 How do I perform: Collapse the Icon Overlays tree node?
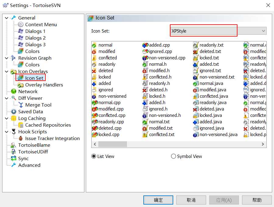[7, 72]
